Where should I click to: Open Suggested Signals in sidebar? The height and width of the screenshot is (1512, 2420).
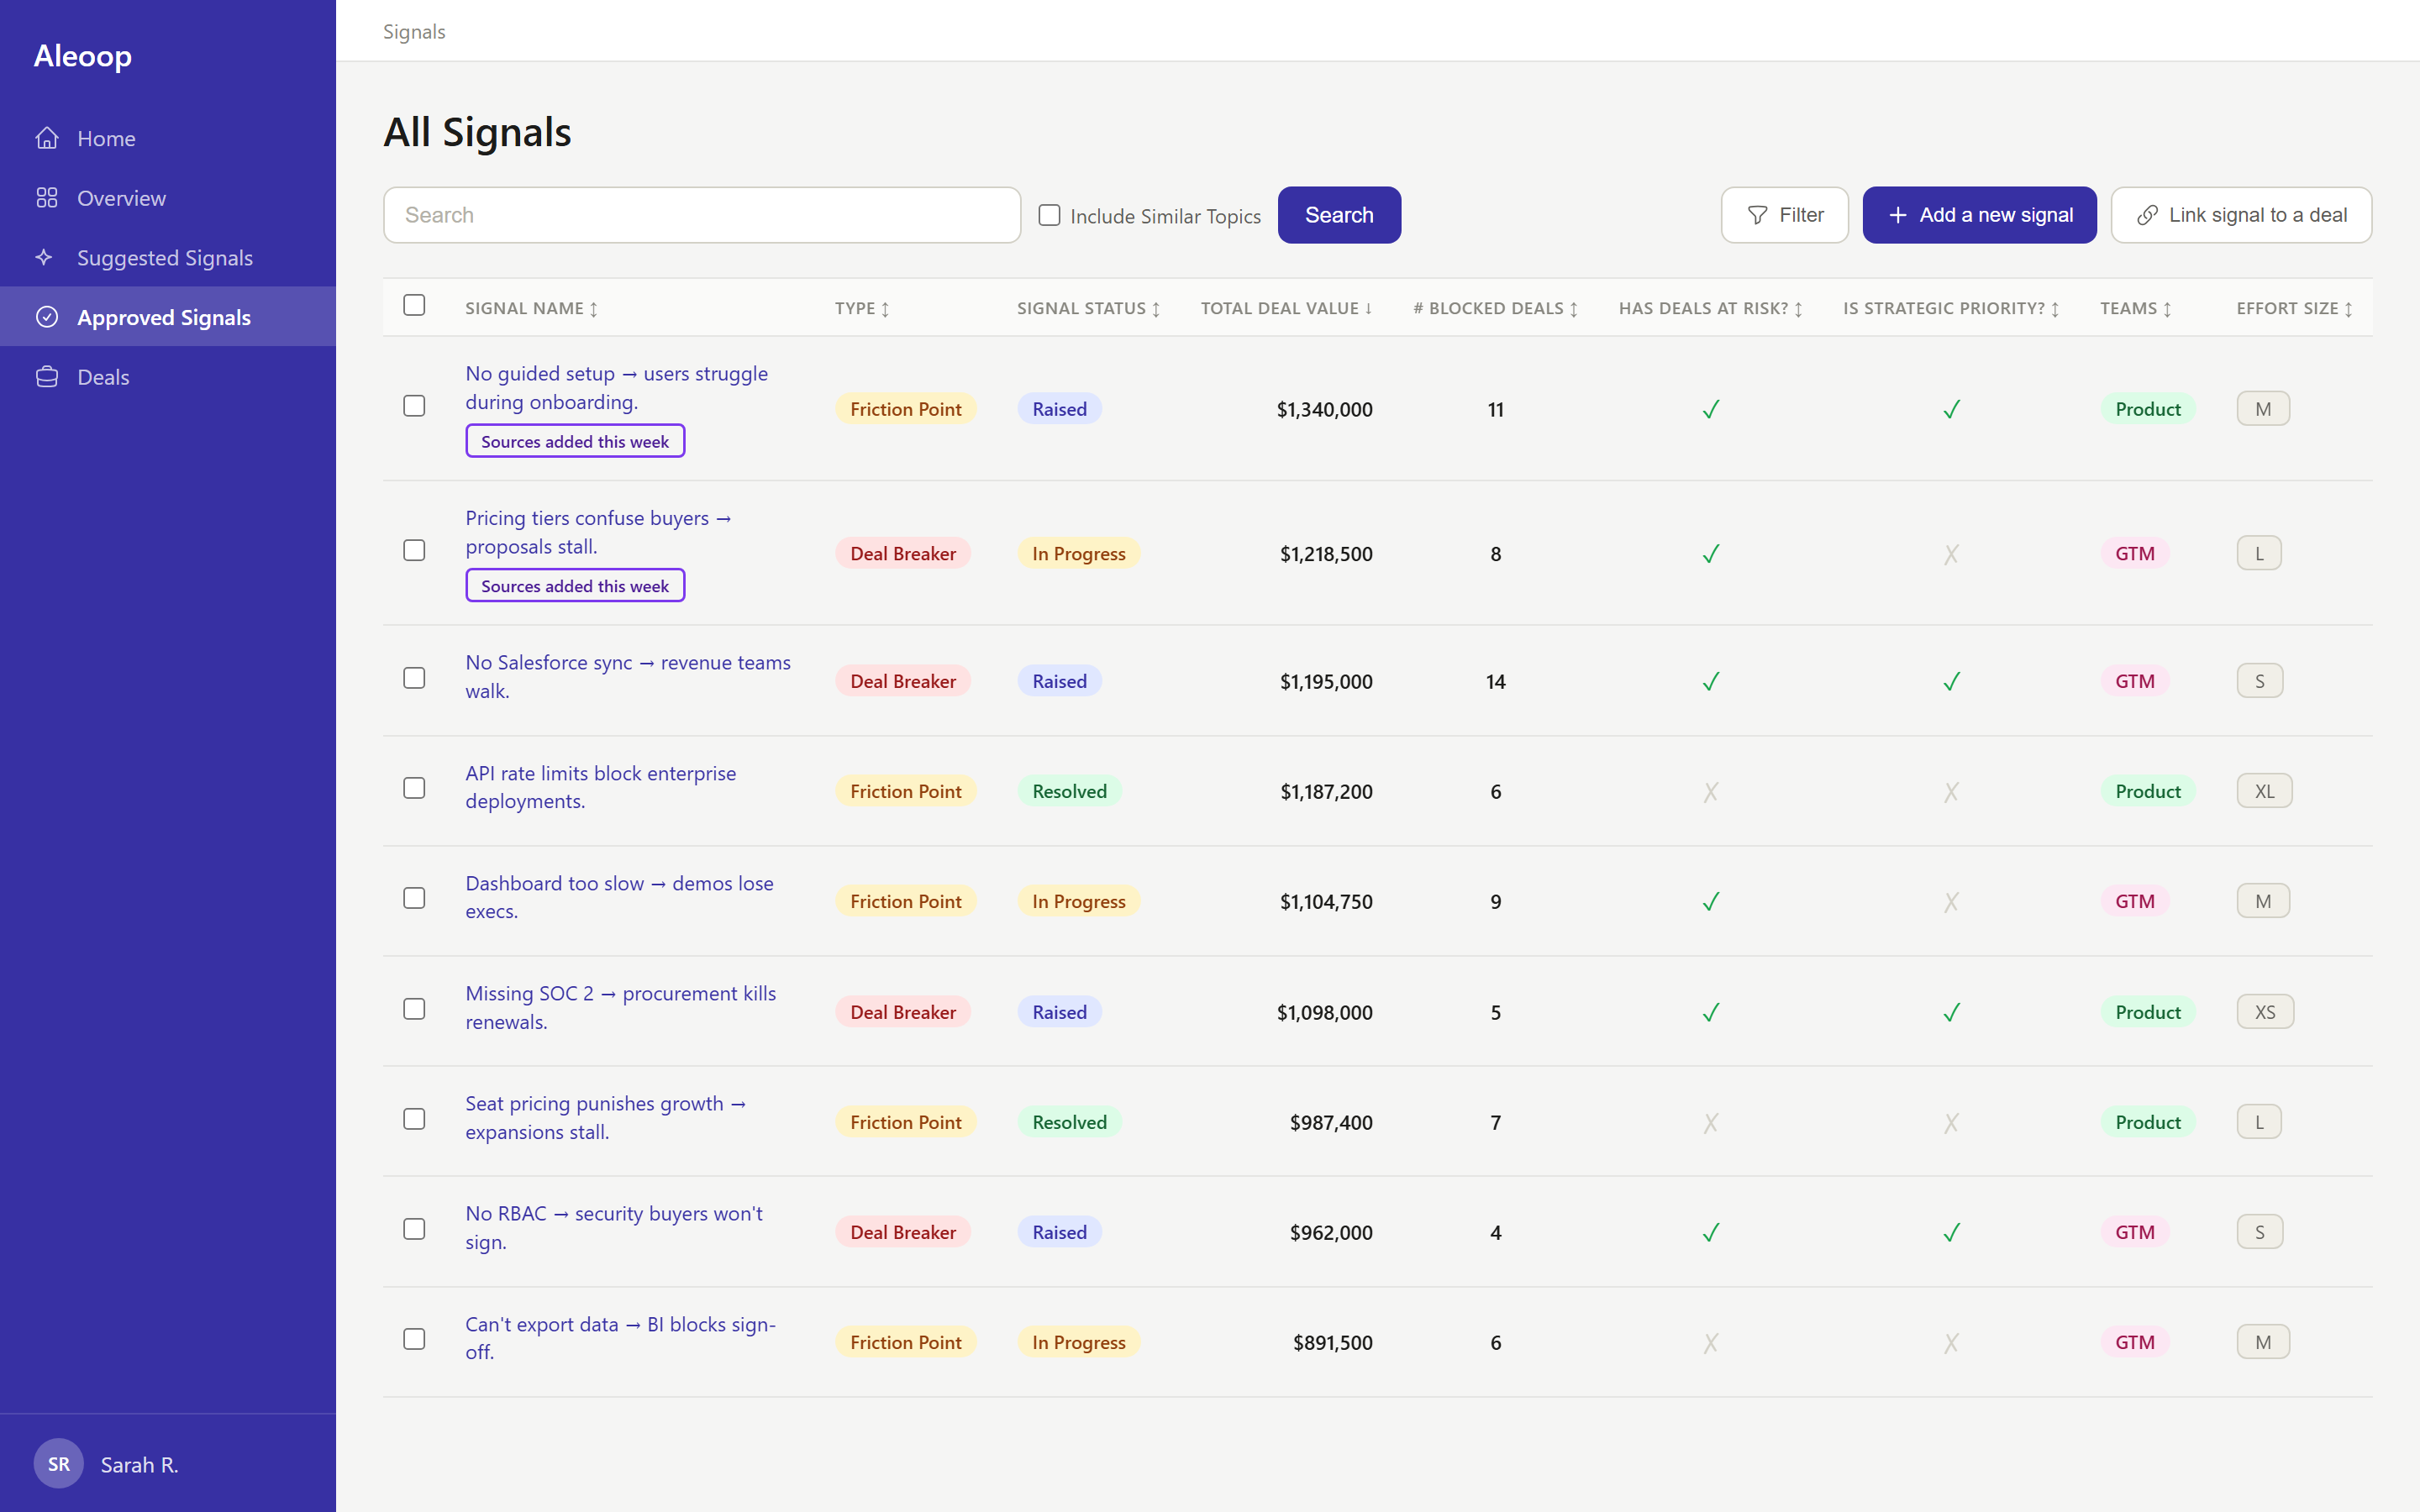pos(168,257)
